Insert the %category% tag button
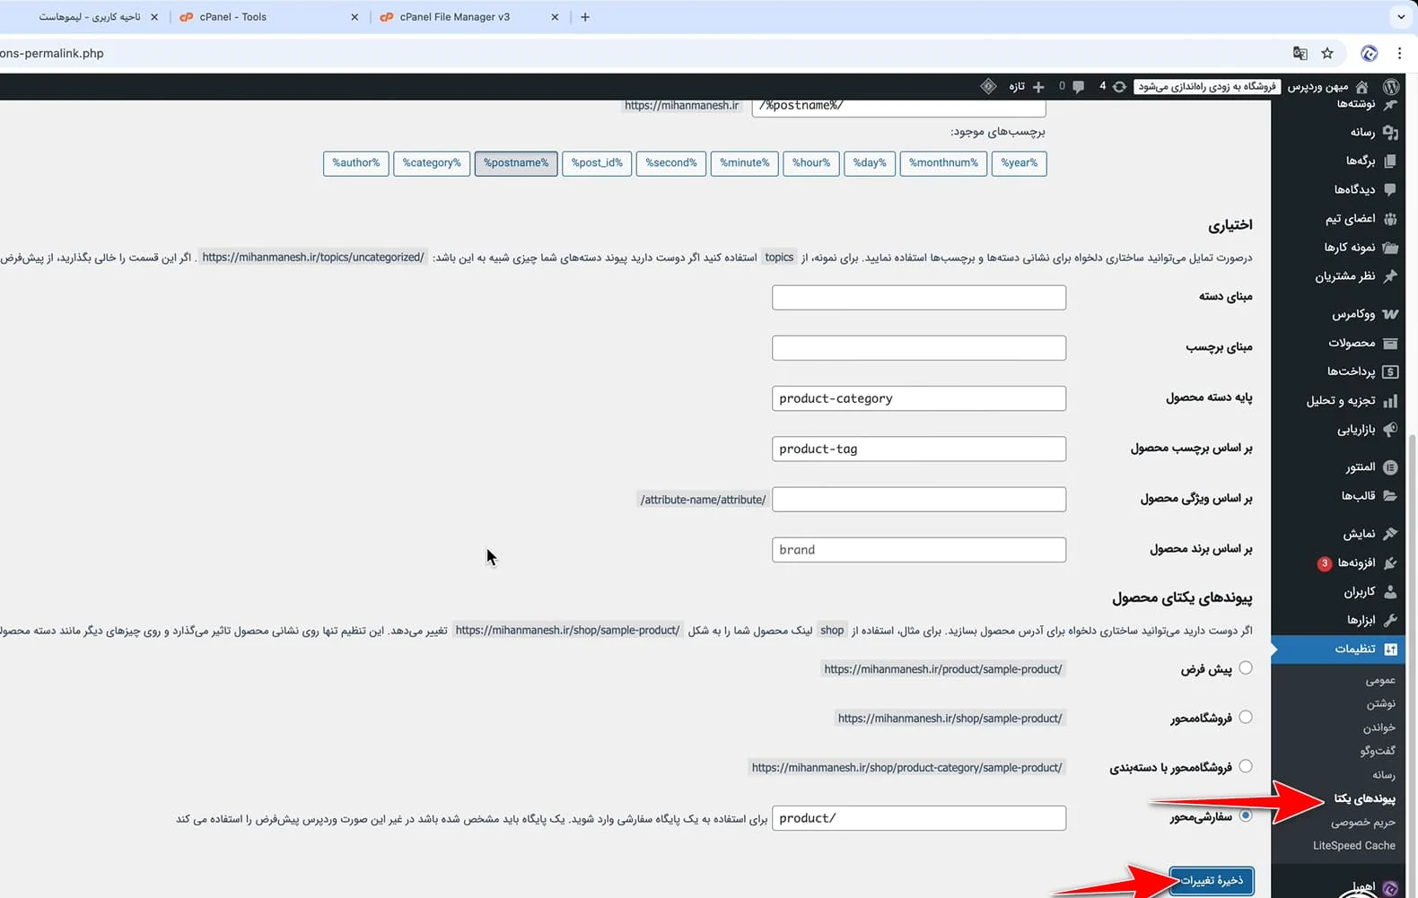The image size is (1418, 898). pos(432,163)
